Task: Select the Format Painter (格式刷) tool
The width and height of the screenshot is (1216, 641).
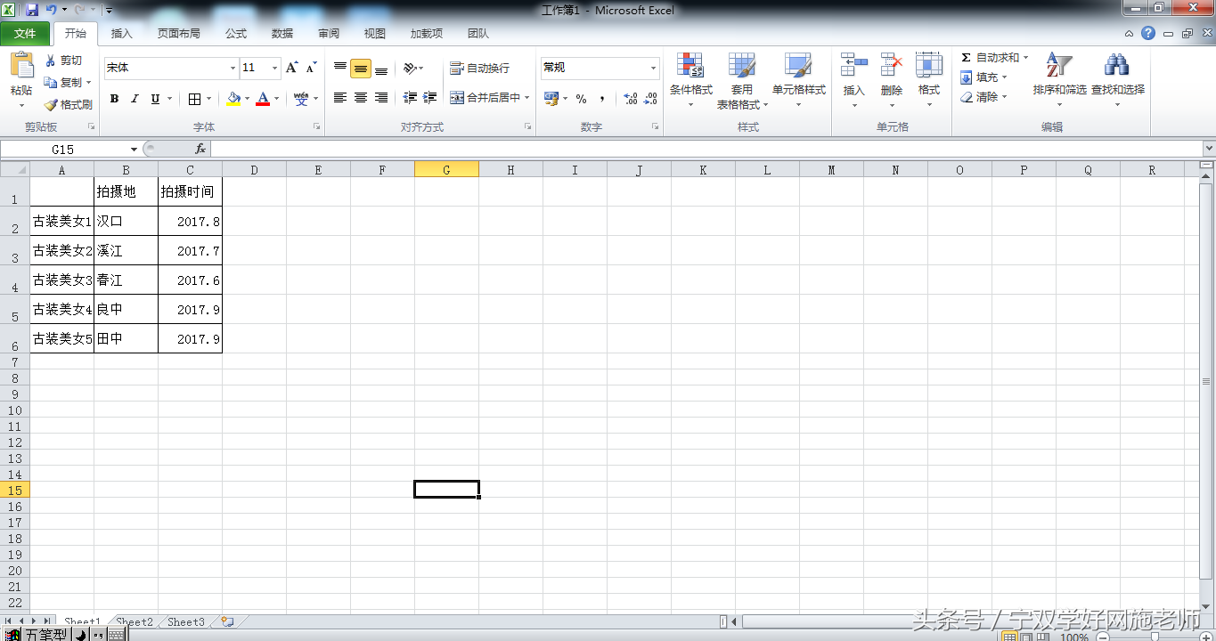Action: click(x=68, y=104)
